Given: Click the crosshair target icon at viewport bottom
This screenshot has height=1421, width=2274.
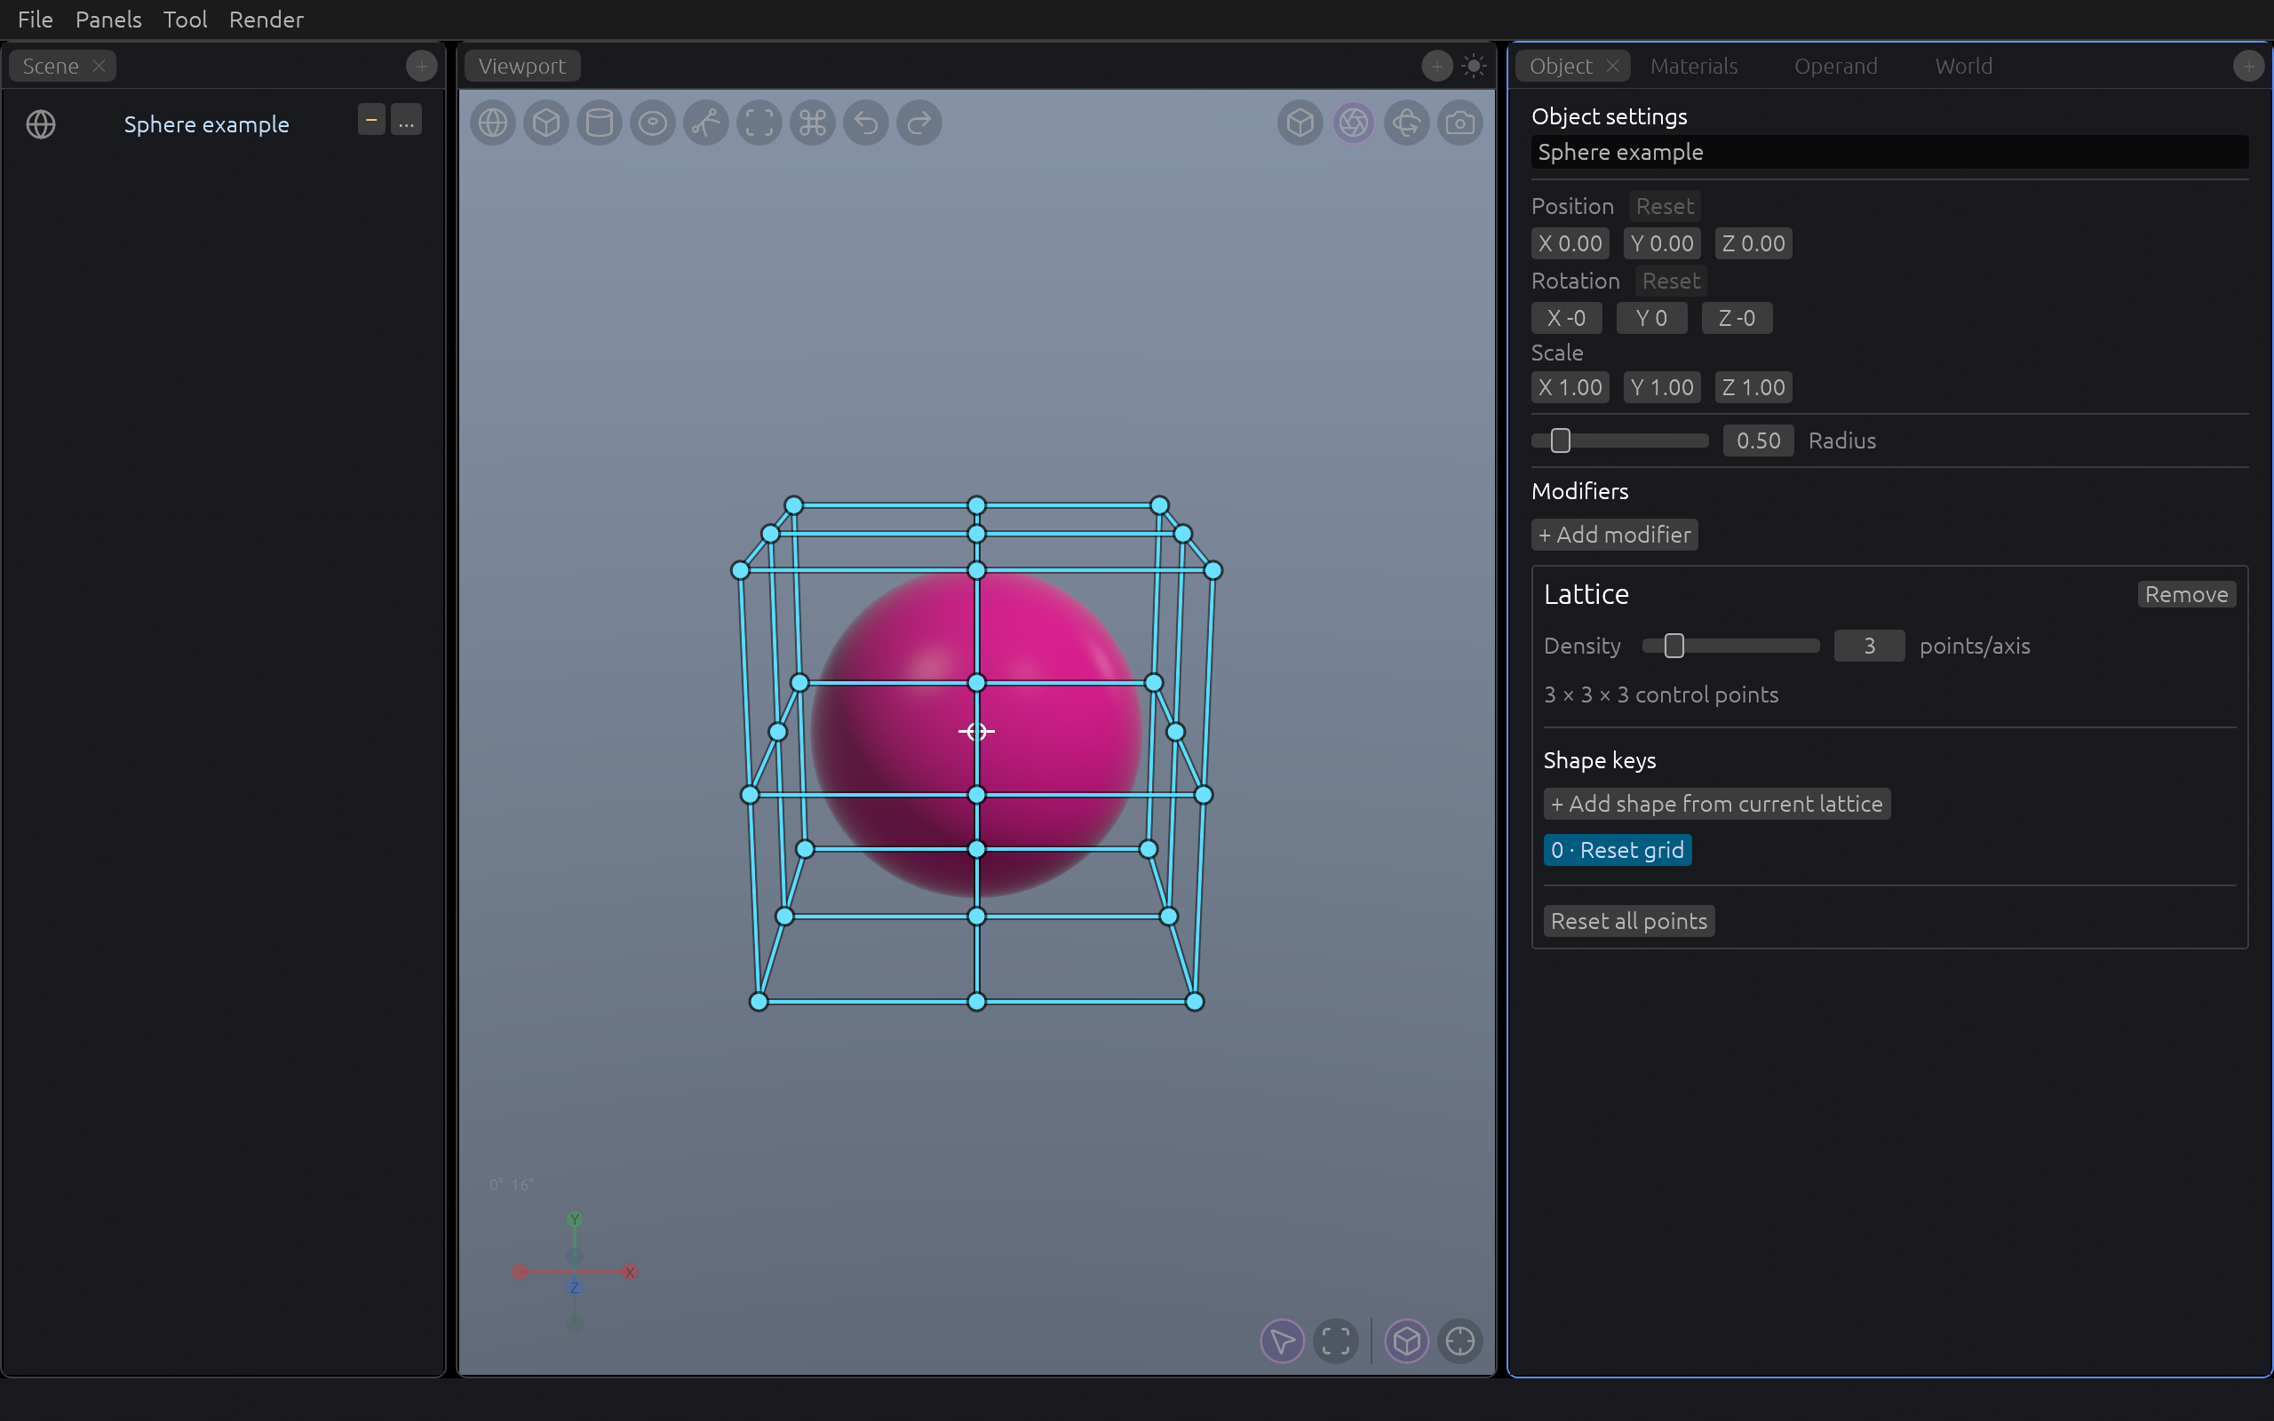Looking at the screenshot, I should coord(1460,1341).
